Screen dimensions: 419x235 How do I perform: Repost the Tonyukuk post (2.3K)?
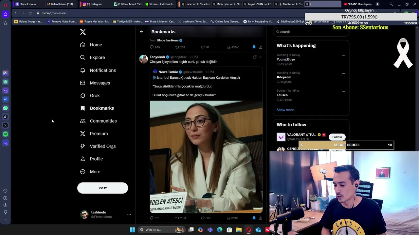click(181, 218)
